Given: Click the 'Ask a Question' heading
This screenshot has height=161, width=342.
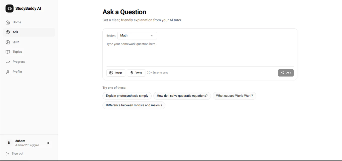Looking at the screenshot, I should 124,12.
